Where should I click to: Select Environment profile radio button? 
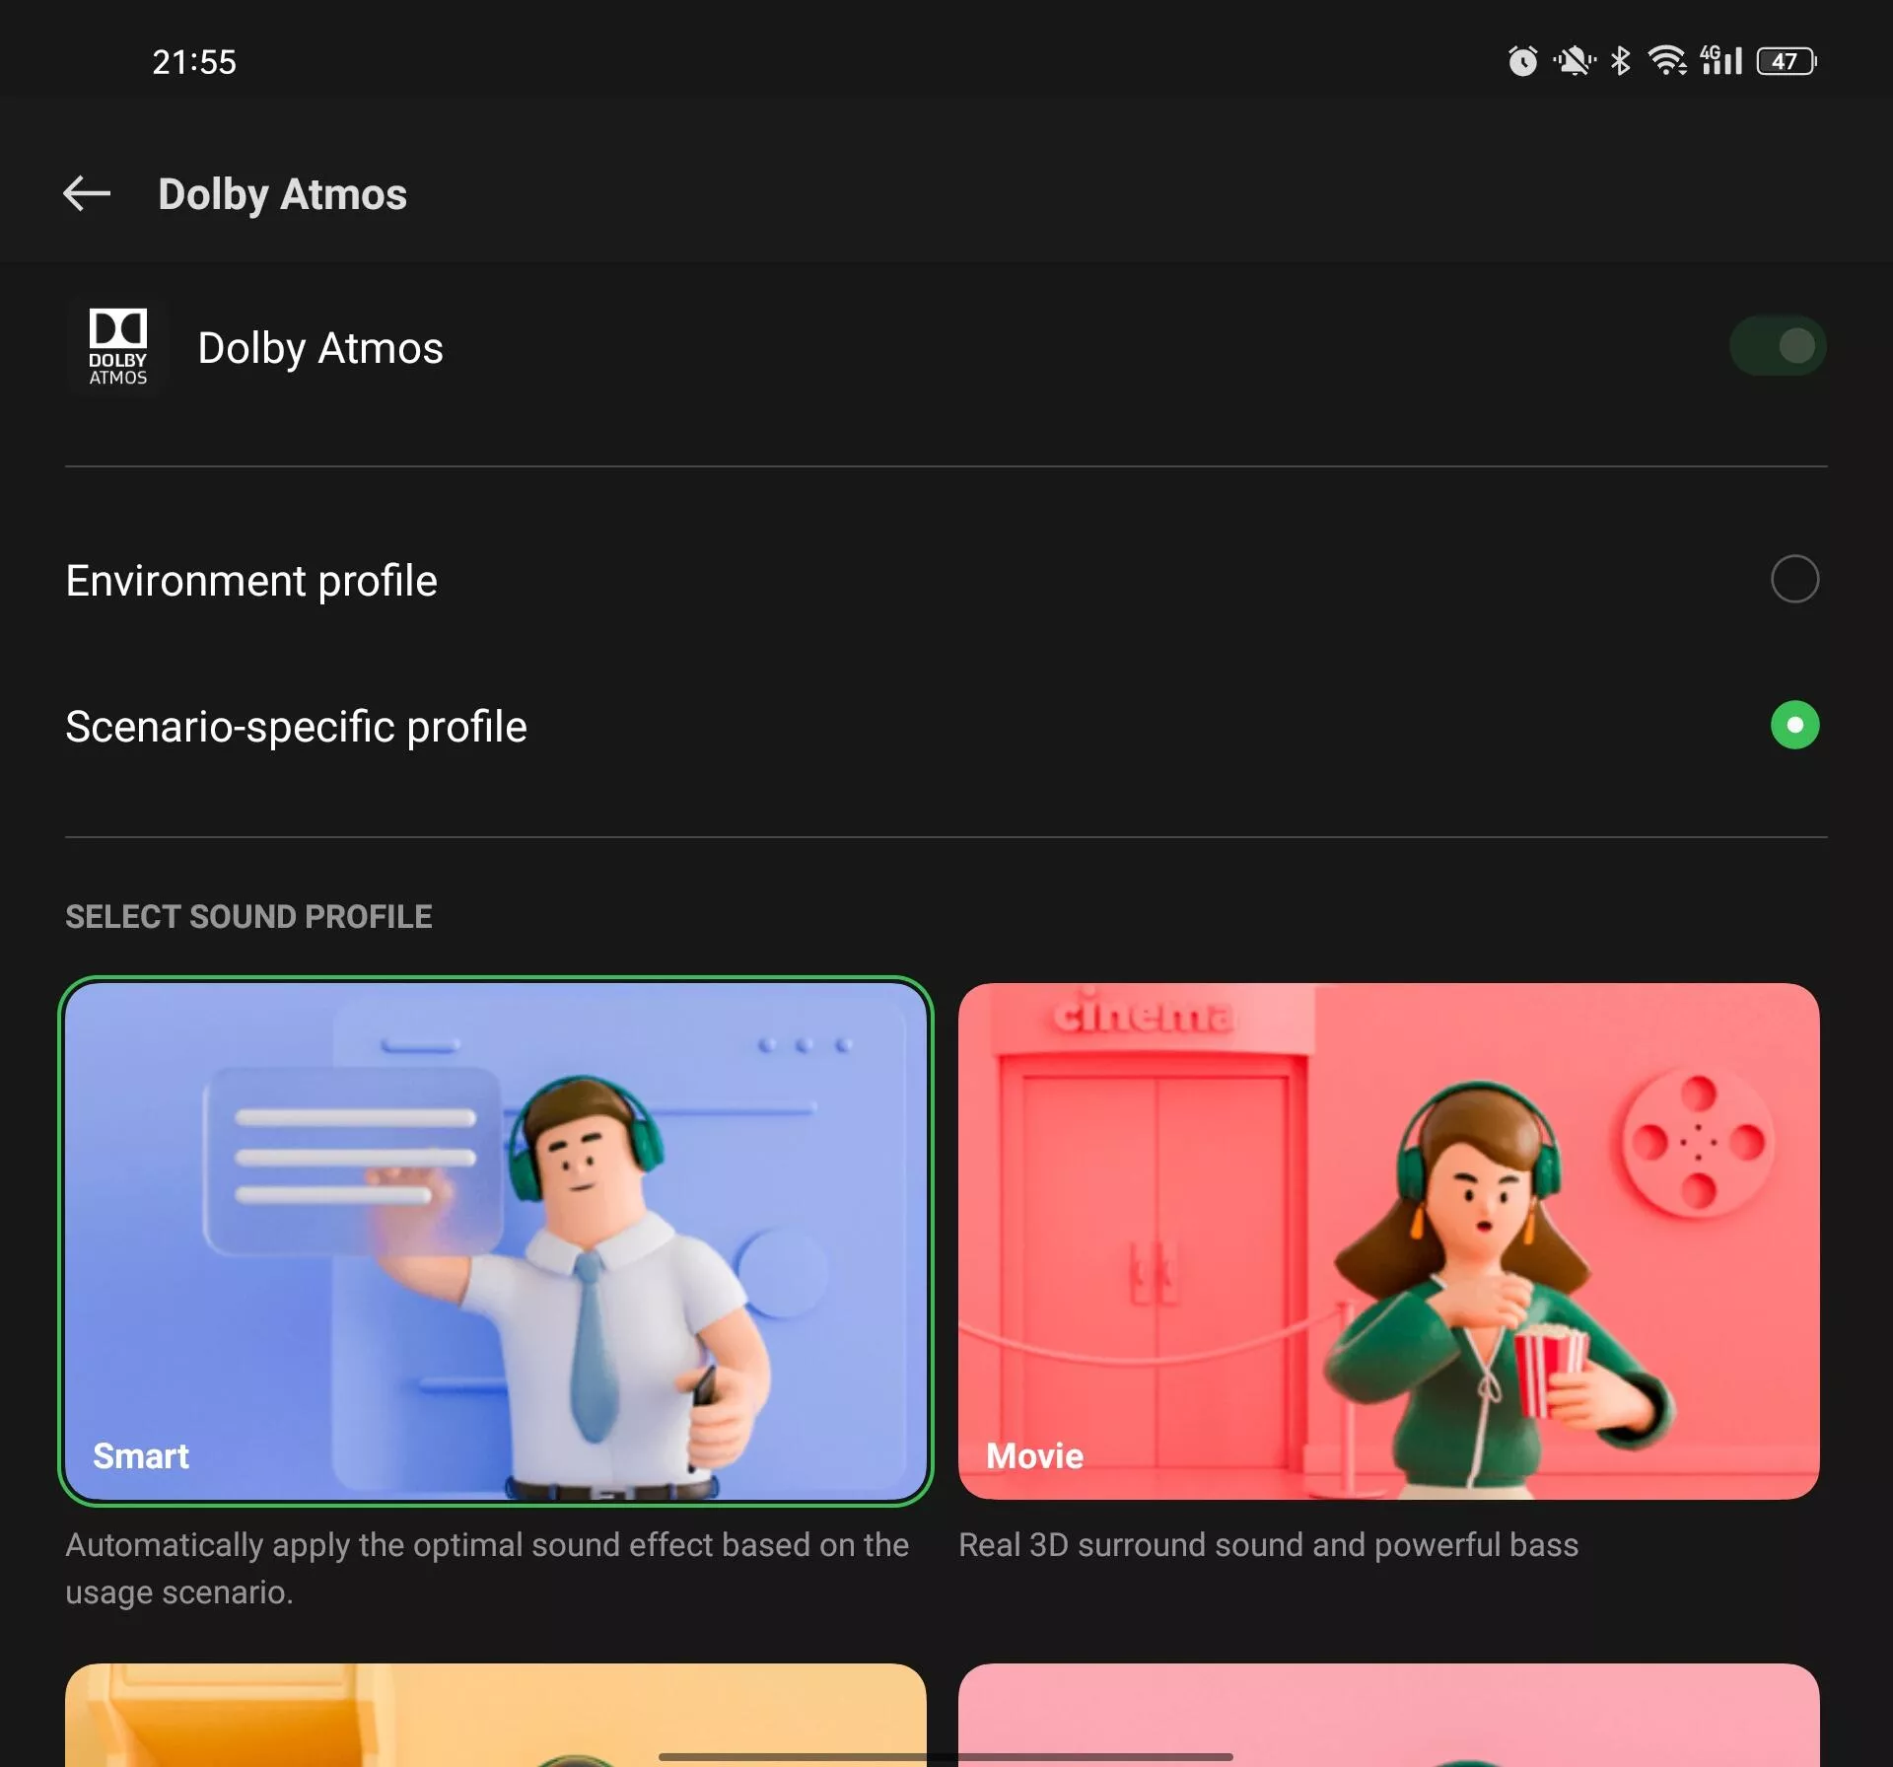[1794, 579]
